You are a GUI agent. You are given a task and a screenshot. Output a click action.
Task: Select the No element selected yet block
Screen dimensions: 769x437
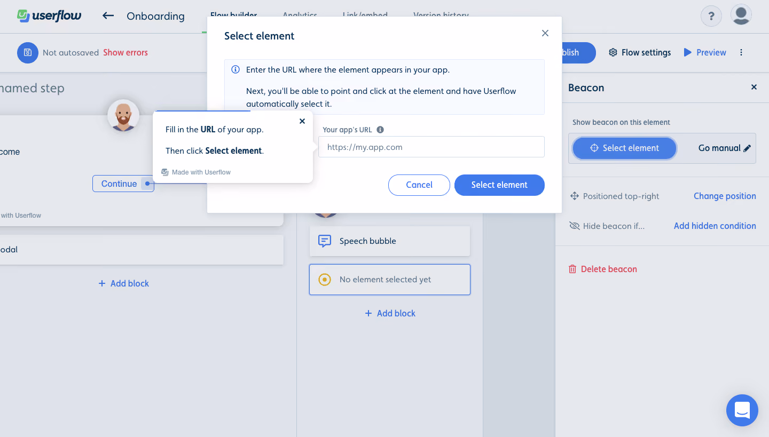(390, 280)
